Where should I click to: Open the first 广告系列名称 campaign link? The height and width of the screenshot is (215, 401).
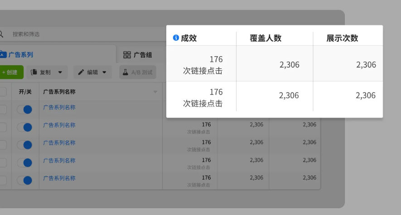coord(59,107)
